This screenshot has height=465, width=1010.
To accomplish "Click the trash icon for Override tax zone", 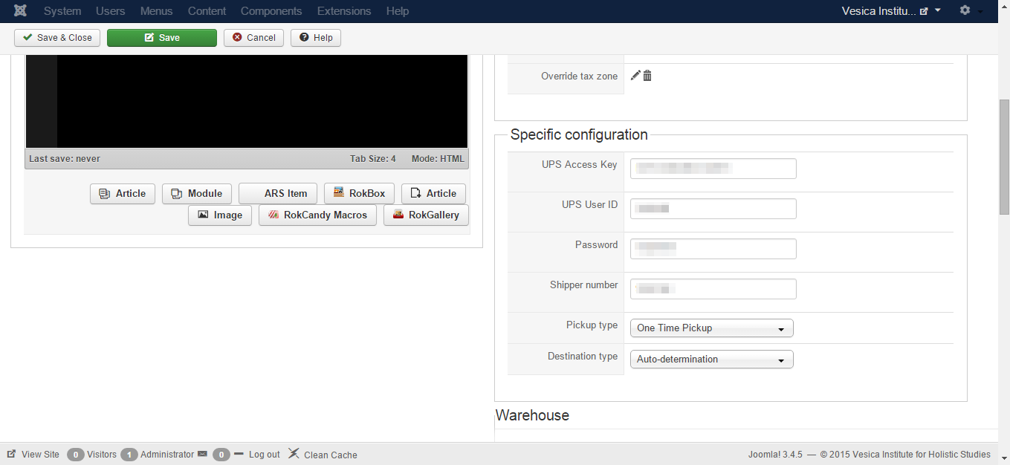I will pos(647,76).
